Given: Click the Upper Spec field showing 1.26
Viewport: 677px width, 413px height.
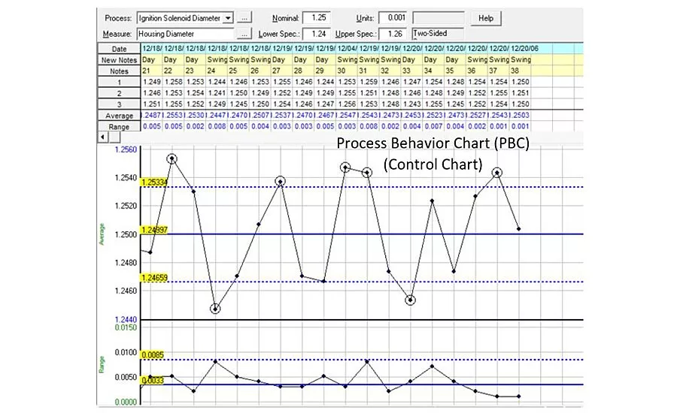Looking at the screenshot, I should pyautogui.click(x=393, y=34).
